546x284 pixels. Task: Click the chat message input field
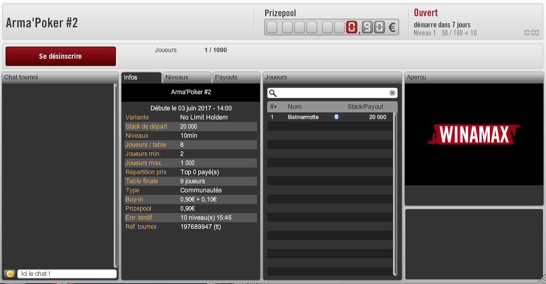[x=67, y=274]
